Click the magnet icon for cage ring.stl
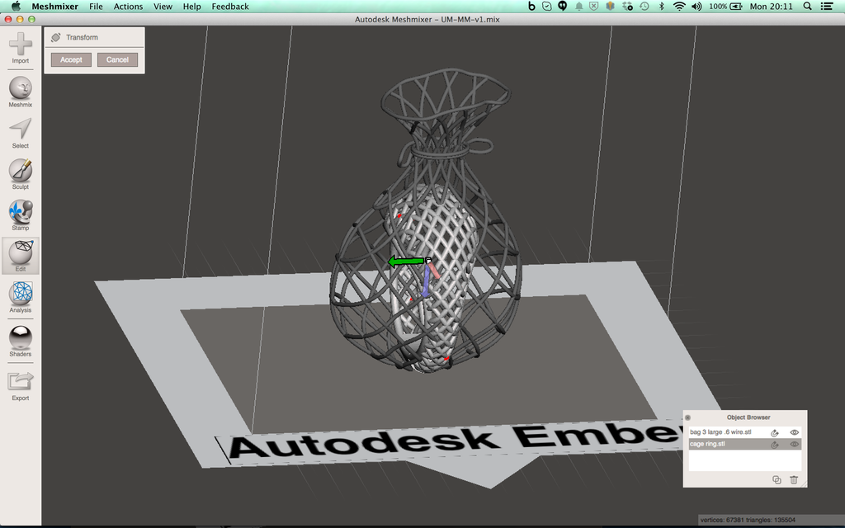Image resolution: width=845 pixels, height=528 pixels. (x=774, y=445)
